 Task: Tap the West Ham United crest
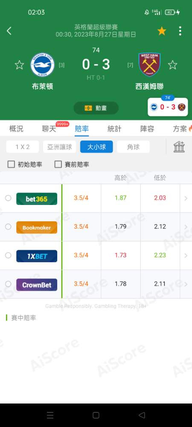149,65
